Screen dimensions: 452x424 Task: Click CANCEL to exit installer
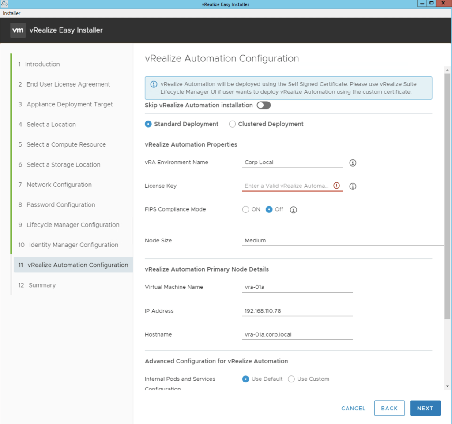353,408
